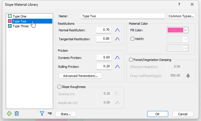
Task: Add a new material with green plus
Action: pos(9,114)
